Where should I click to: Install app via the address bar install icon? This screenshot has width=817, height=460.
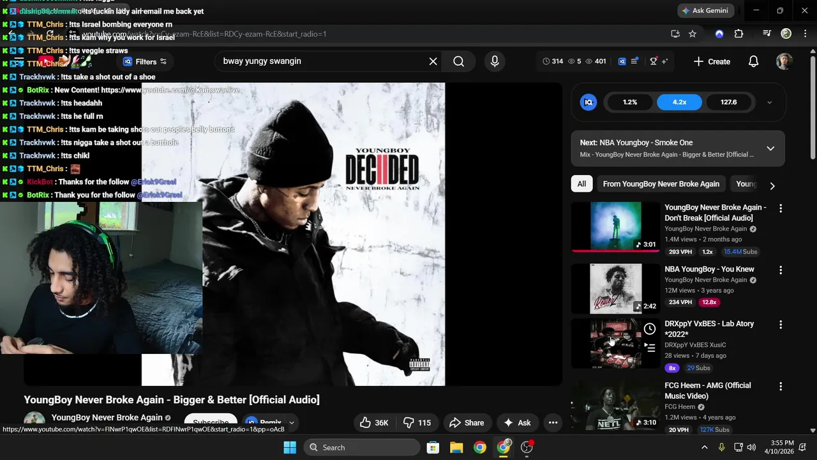[x=675, y=34]
